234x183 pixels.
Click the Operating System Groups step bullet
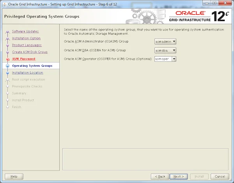tap(8, 66)
